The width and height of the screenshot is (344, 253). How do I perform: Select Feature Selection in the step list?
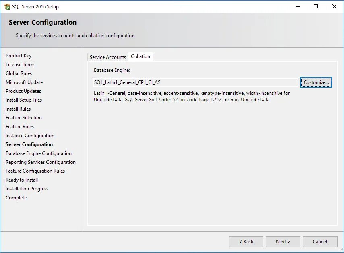click(x=24, y=117)
